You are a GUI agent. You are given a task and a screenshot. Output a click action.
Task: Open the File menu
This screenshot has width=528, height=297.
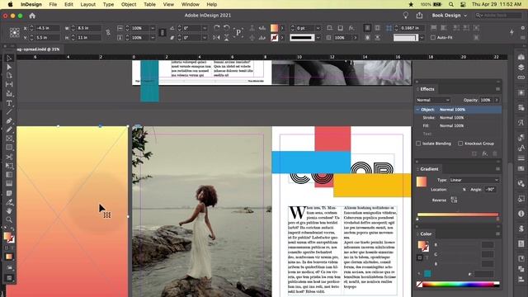[x=53, y=4]
